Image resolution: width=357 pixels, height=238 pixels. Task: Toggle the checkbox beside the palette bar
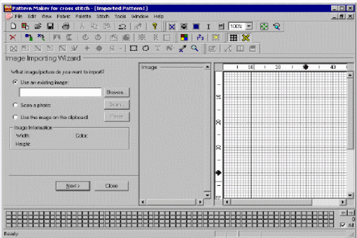coord(342,225)
